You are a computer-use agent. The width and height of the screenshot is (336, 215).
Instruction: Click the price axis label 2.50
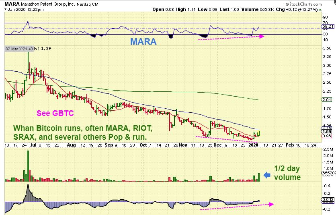(x=327, y=83)
